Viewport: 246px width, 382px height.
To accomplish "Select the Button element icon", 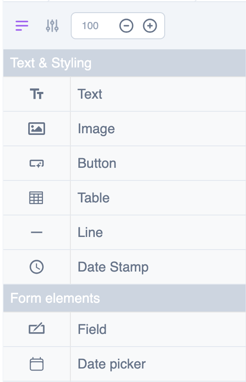I will 37,163.
